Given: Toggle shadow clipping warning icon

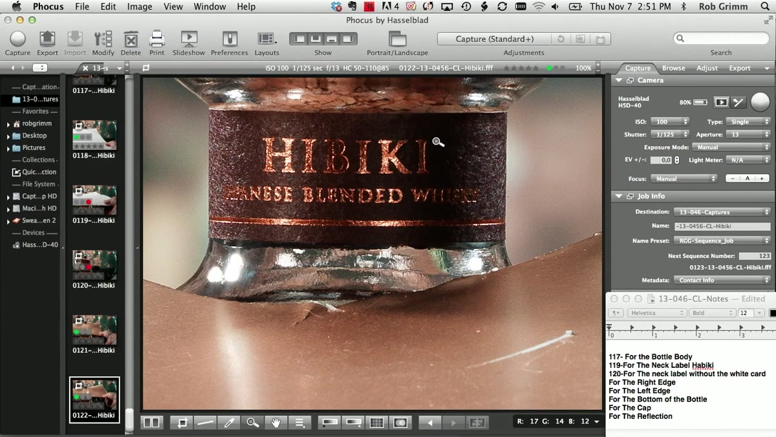Looking at the screenshot, I should (x=330, y=422).
